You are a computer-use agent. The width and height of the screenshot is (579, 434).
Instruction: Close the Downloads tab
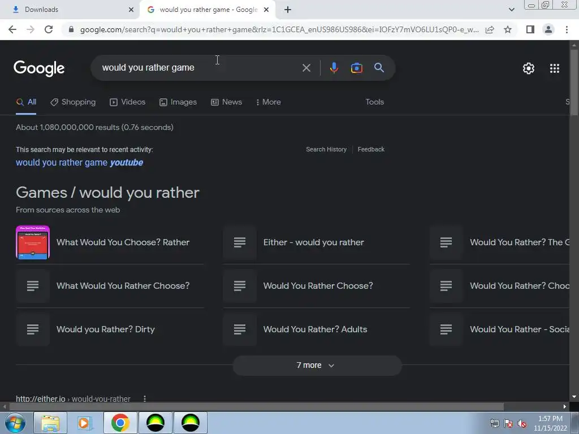click(131, 10)
